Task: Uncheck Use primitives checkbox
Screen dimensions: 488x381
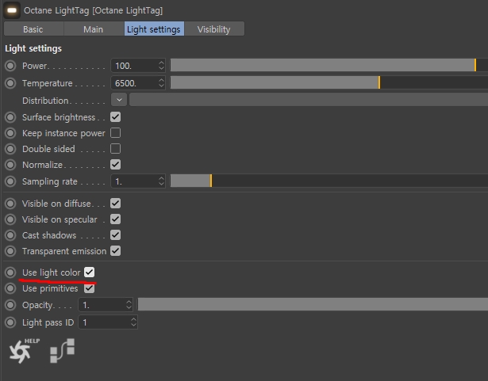Action: point(90,288)
